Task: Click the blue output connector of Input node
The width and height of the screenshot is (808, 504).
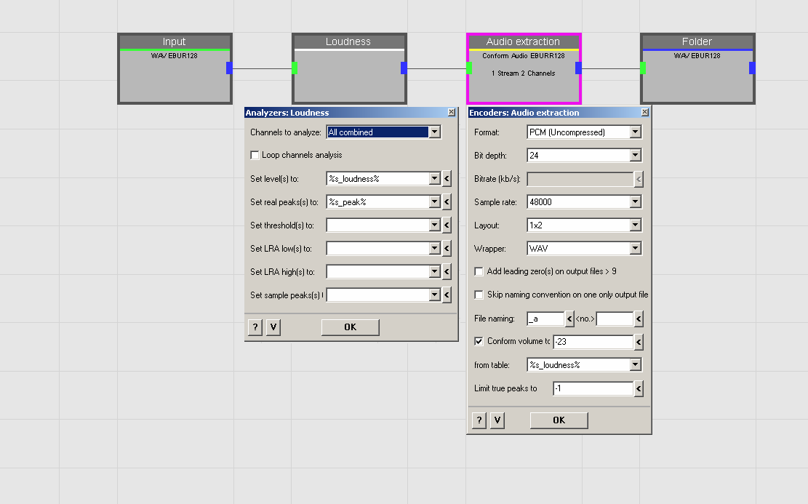Action: pos(229,68)
